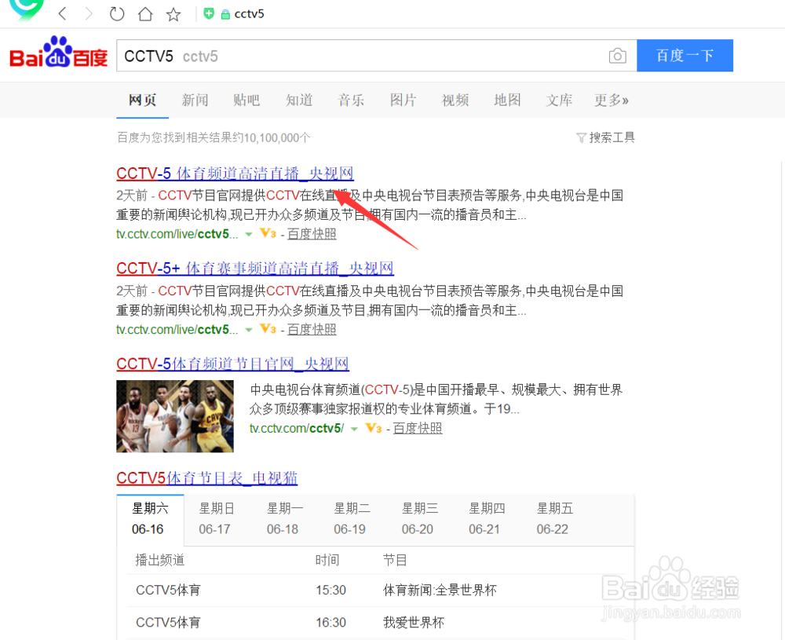This screenshot has width=785, height=640.
Task: Click 百度快照 under the first result
Action: click(312, 234)
